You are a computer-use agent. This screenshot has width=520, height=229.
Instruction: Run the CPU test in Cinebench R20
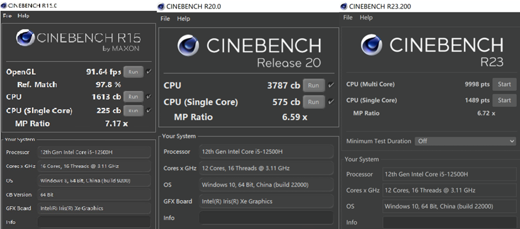pos(314,86)
